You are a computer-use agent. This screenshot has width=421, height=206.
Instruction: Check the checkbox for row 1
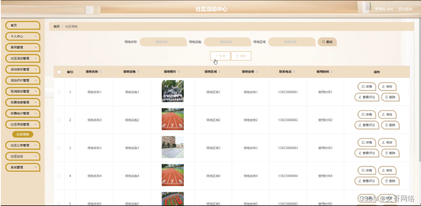pyautogui.click(x=59, y=92)
